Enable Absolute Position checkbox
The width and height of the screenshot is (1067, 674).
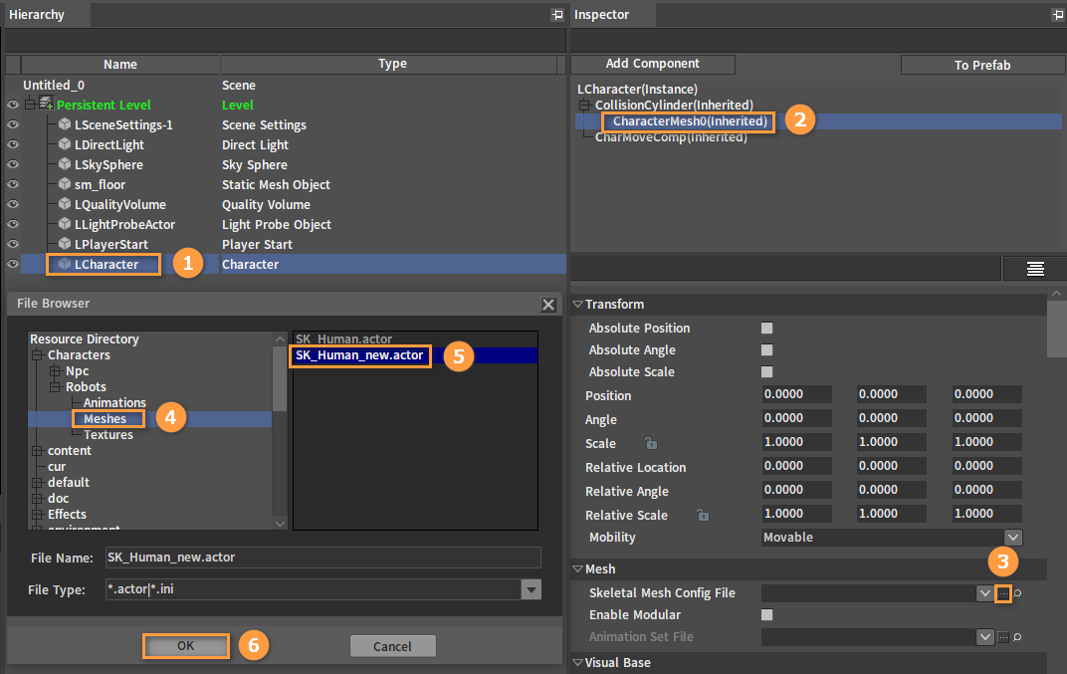coord(766,329)
